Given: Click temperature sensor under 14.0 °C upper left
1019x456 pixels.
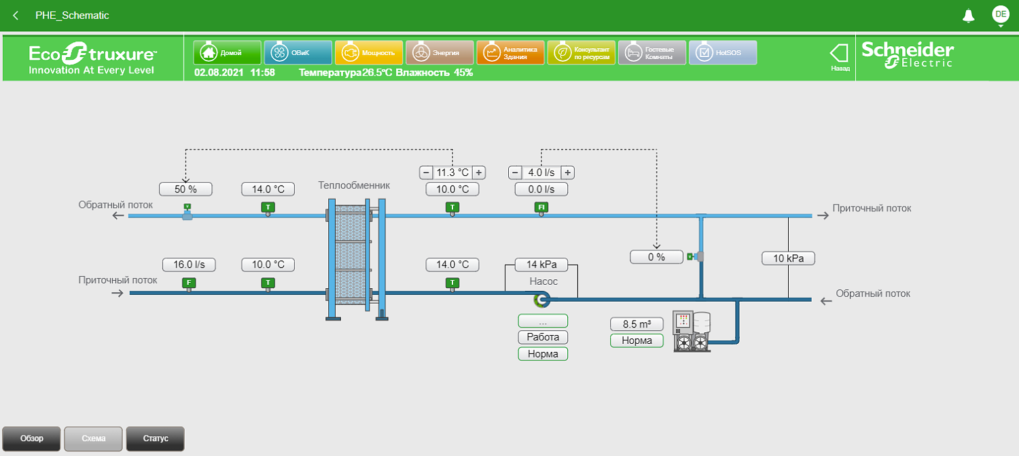Looking at the screenshot, I should (x=268, y=209).
